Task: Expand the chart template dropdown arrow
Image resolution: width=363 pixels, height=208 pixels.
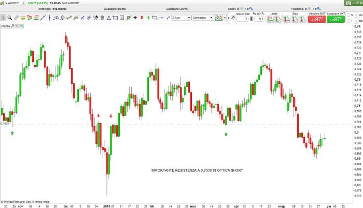Action: click(x=225, y=18)
